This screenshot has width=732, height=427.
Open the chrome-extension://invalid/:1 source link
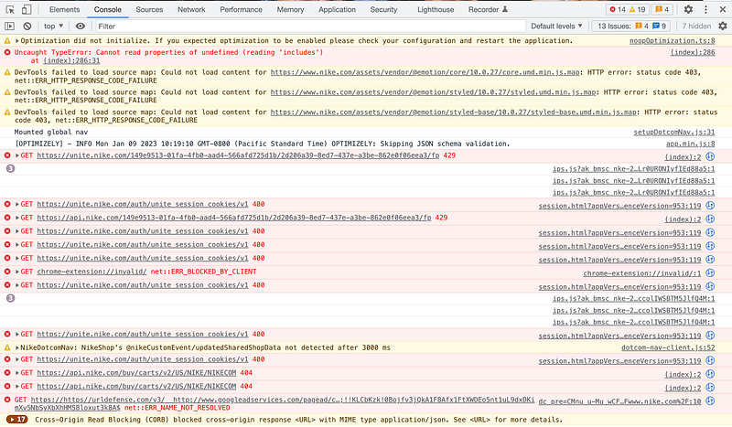point(642,273)
